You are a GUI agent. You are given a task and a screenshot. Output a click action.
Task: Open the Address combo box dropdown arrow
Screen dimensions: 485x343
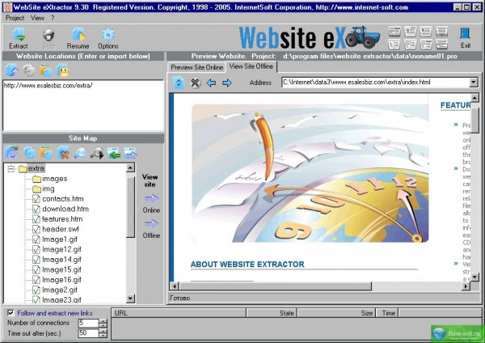(473, 83)
